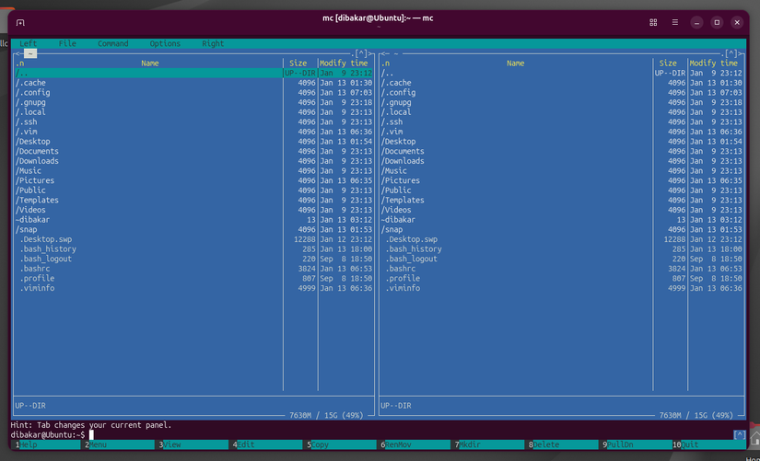This screenshot has width=760, height=461.
Task: Click the new tab icon in title bar
Action: coord(20,23)
